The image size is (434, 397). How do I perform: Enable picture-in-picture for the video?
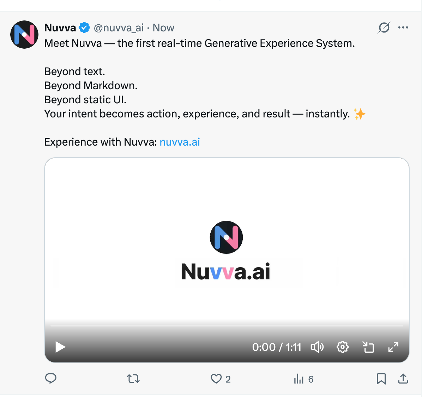tap(368, 347)
